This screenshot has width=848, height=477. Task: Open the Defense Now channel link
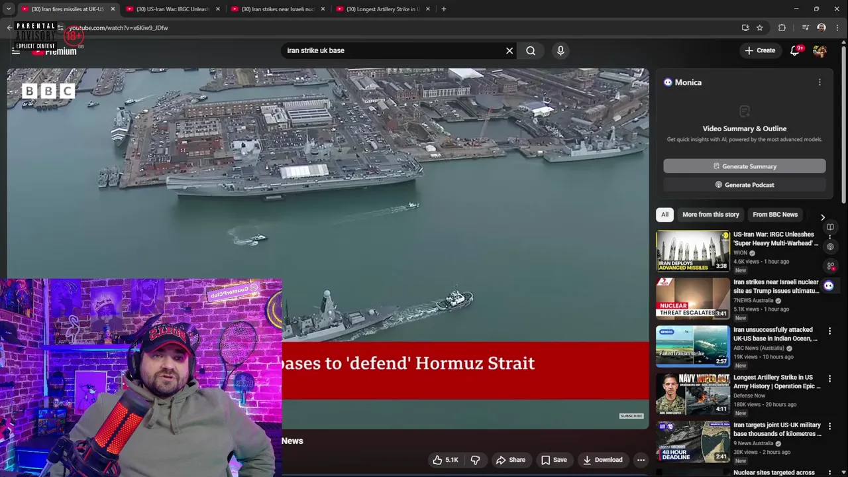click(749, 396)
